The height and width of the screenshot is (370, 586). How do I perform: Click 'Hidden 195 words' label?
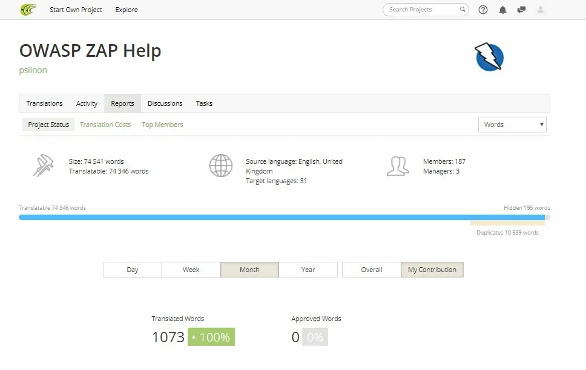tap(527, 208)
